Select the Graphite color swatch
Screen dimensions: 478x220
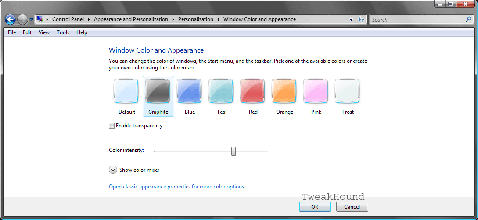pos(158,91)
